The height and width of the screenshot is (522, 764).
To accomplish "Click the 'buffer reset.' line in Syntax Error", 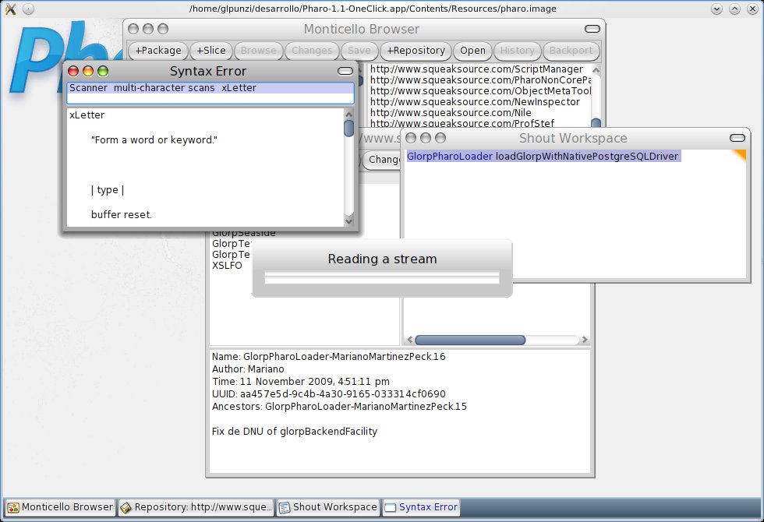I will click(122, 215).
